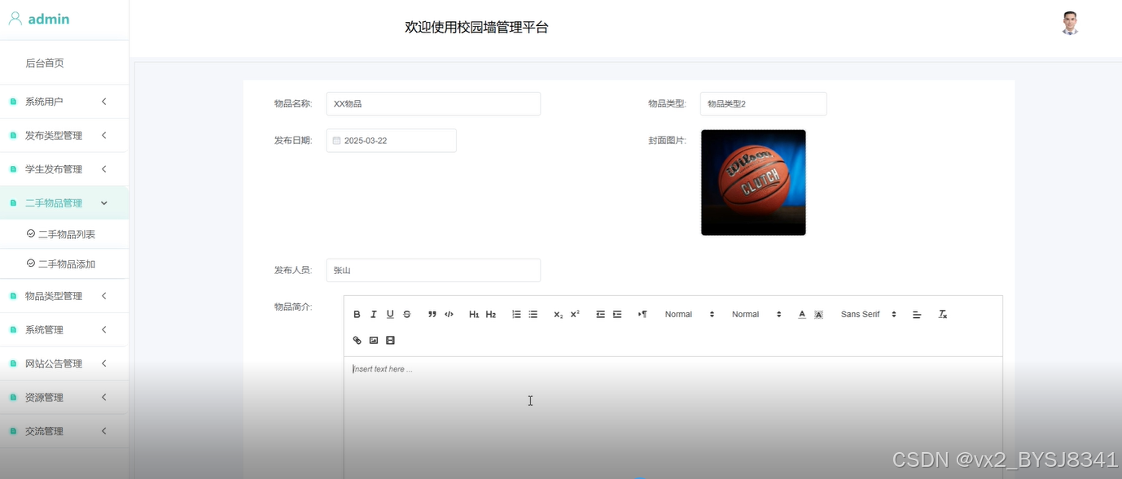Click the 发布日期 date field

391,141
